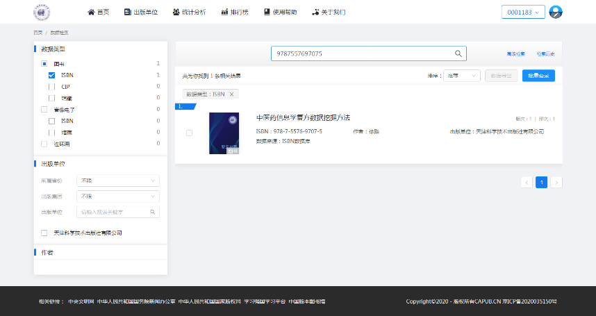This screenshot has width=596, height=316.
Task: Check the 馆藏 checkbox under 图书
Action: [x=51, y=98]
